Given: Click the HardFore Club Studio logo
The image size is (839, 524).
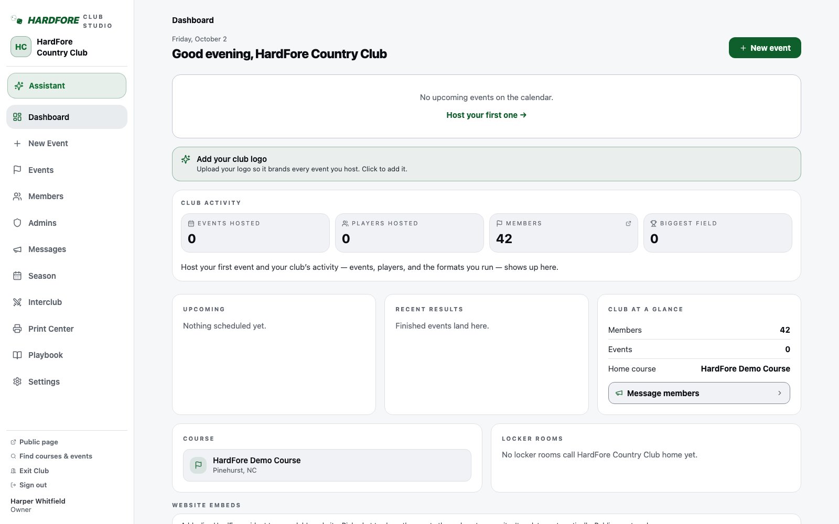Looking at the screenshot, I should point(61,20).
